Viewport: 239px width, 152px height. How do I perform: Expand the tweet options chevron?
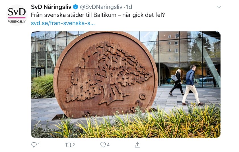[219, 7]
